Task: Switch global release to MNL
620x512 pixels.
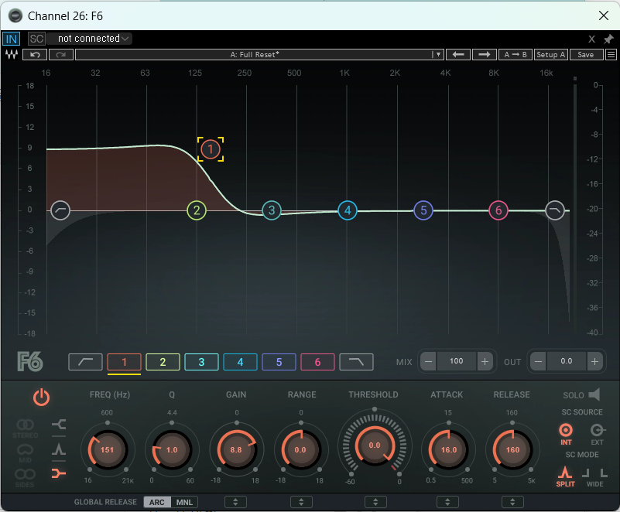Action: click(184, 502)
